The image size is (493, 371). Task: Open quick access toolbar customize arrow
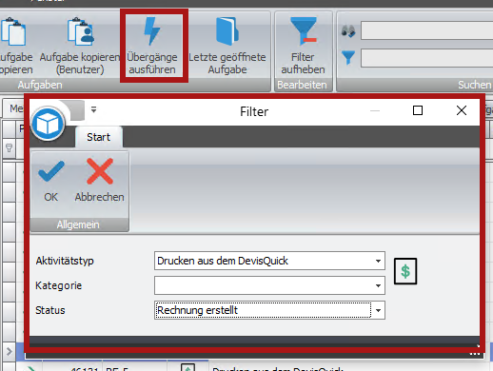coord(93,109)
